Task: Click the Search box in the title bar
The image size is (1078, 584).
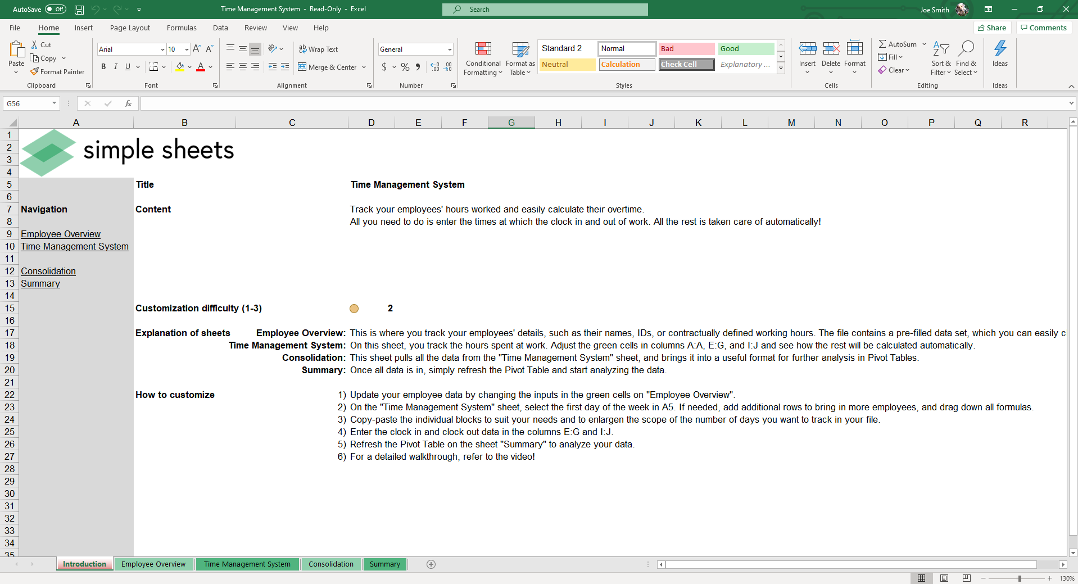Action: [545, 10]
